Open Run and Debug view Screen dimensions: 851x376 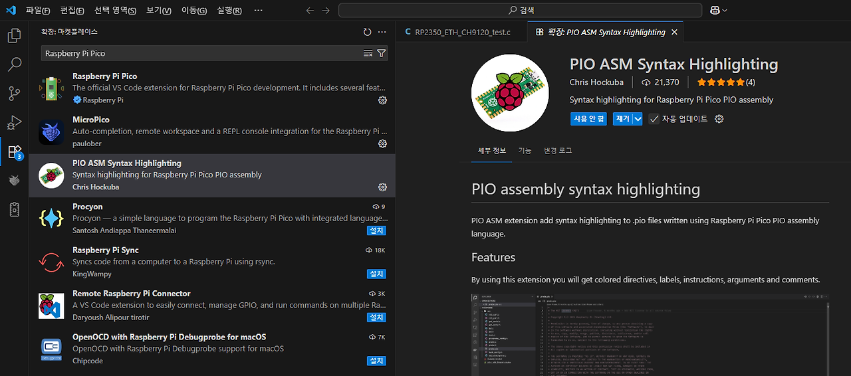(15, 123)
